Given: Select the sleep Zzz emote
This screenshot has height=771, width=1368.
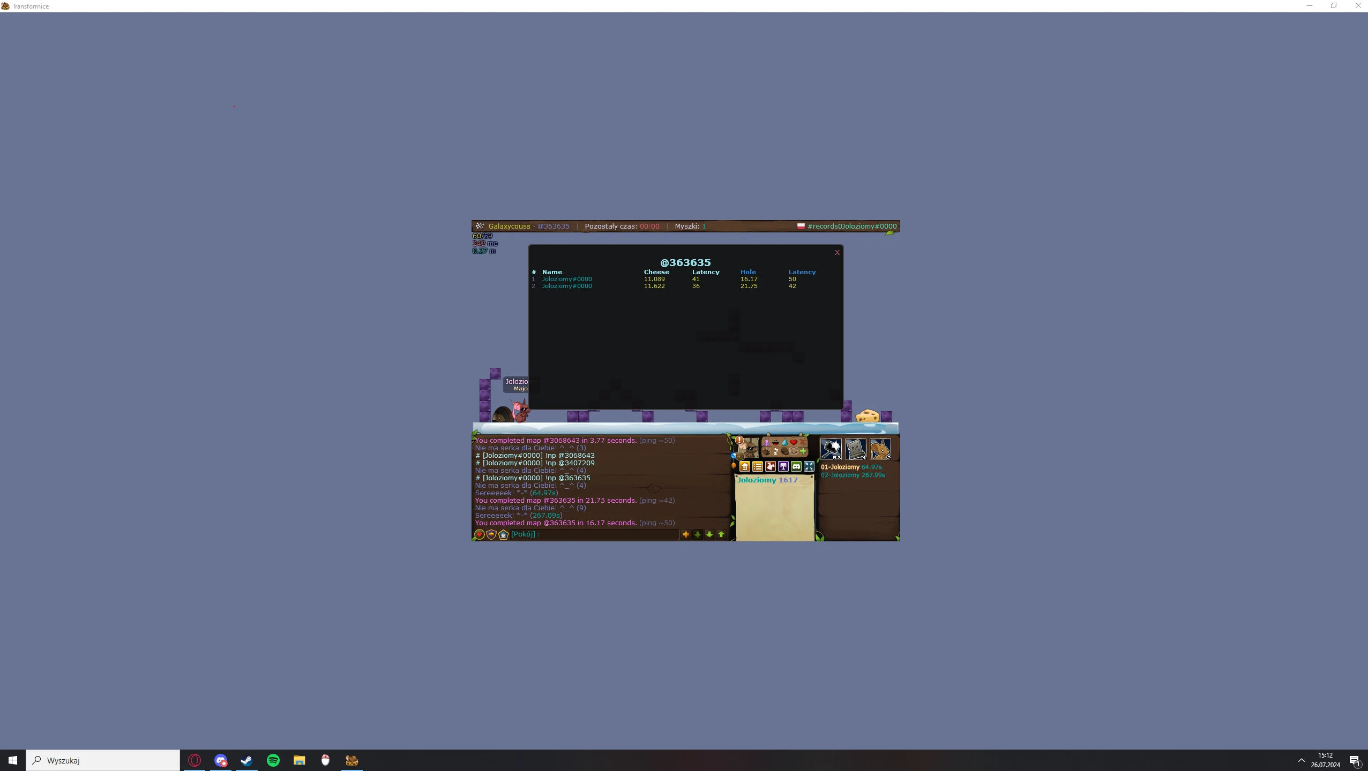Looking at the screenshot, I should pyautogui.click(x=776, y=451).
